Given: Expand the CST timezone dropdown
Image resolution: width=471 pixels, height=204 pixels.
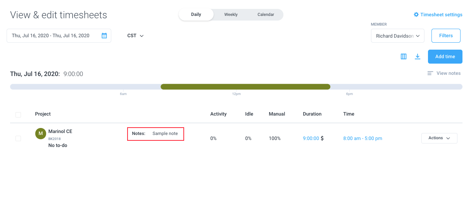Looking at the screenshot, I should [x=135, y=36].
